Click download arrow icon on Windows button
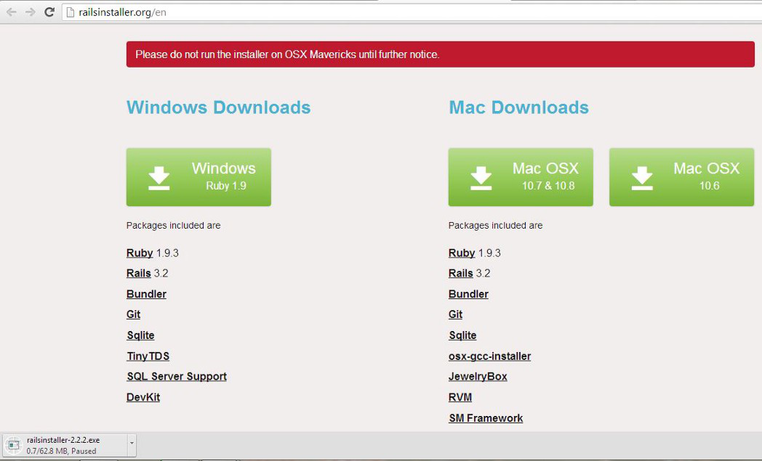Image resolution: width=762 pixels, height=461 pixels. 159,178
